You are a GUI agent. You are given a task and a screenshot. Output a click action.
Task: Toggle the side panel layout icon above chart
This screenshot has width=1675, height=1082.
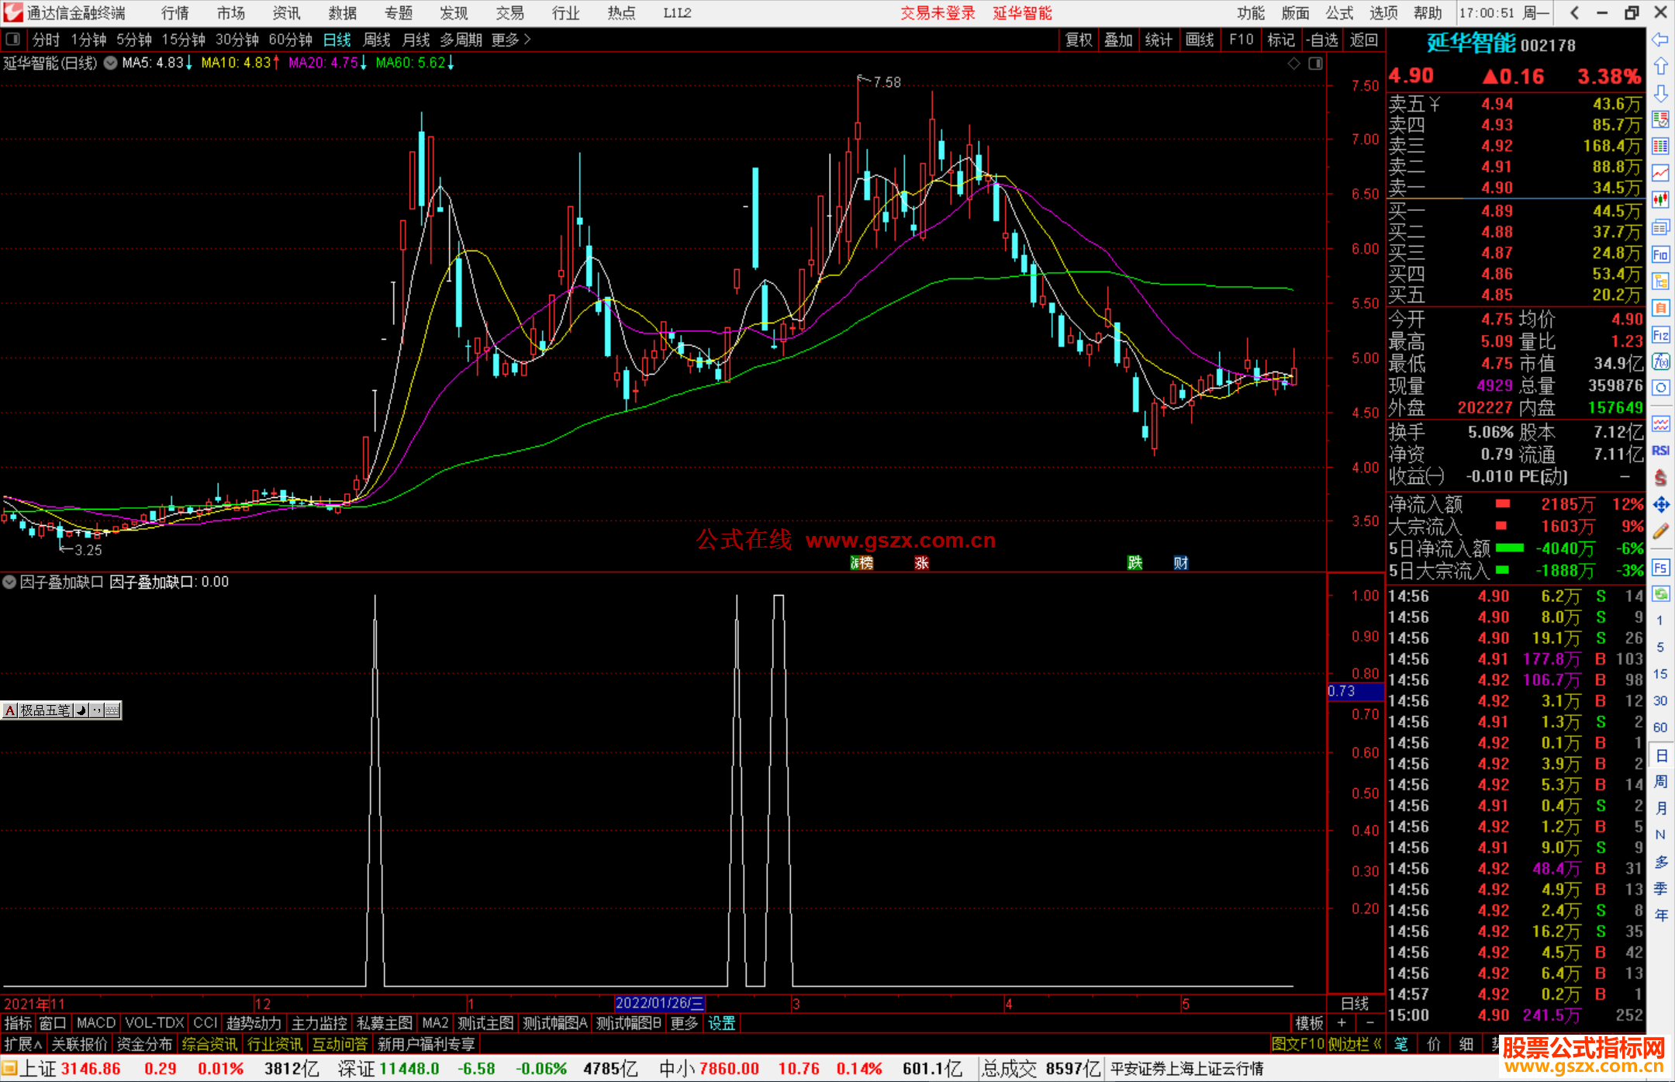coord(1315,64)
